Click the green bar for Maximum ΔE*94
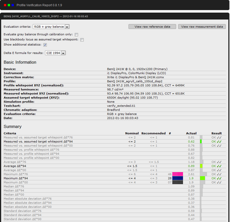 (x=202, y=178)
